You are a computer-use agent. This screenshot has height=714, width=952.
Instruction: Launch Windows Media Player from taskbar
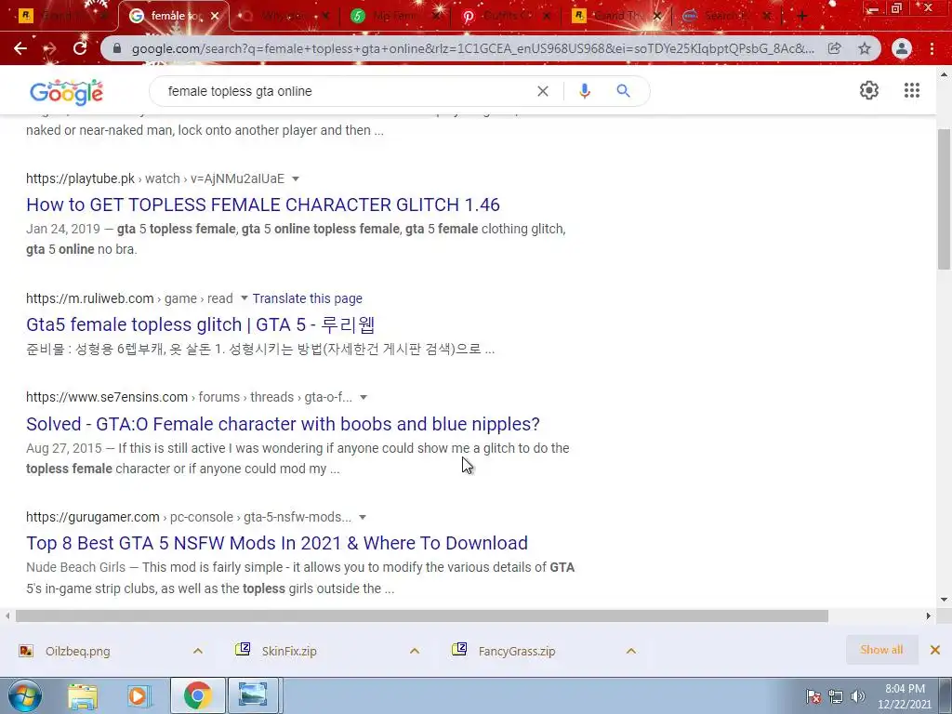[139, 695]
